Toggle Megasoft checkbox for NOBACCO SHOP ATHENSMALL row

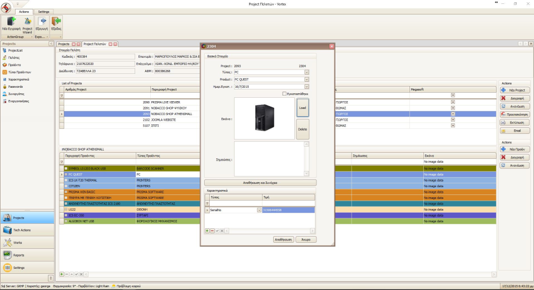(453, 113)
